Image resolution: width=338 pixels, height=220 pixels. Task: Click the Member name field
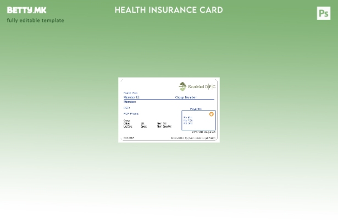(130, 102)
